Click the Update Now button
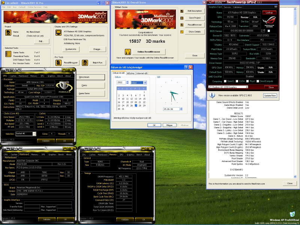This screenshot has width=300, height=225. click(x=270, y=96)
